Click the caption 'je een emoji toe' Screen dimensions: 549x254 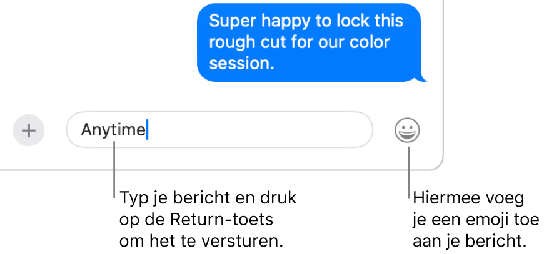click(476, 220)
